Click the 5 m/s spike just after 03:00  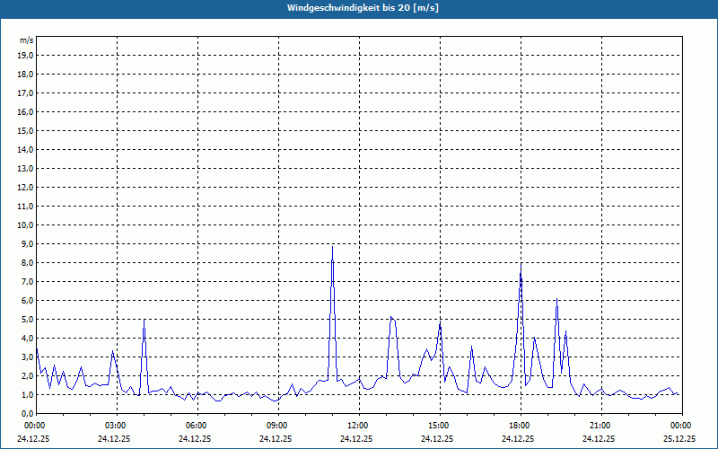[144, 320]
